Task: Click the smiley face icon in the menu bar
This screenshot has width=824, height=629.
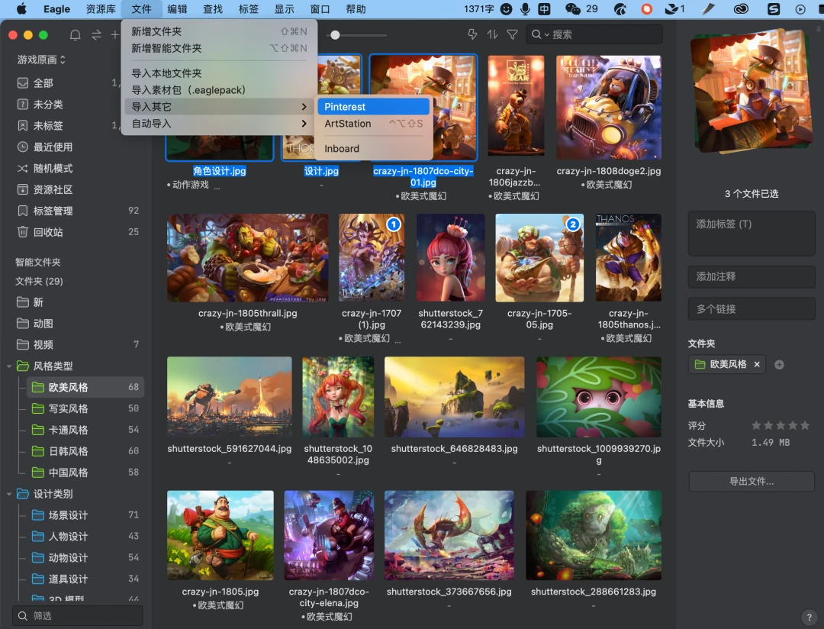Action: pos(506,9)
